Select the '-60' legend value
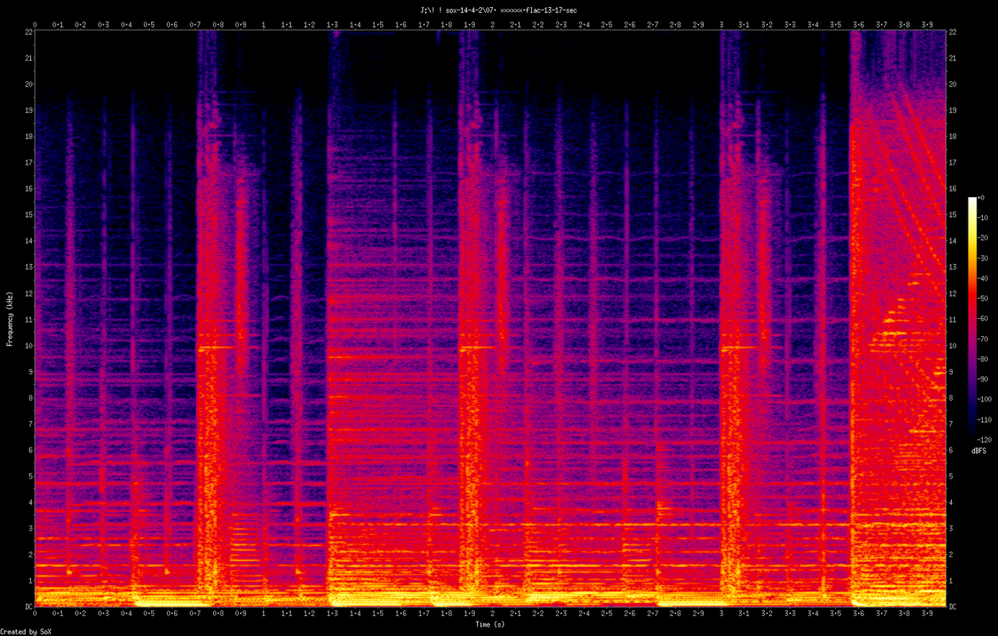This screenshot has height=636, width=998. coord(984,318)
